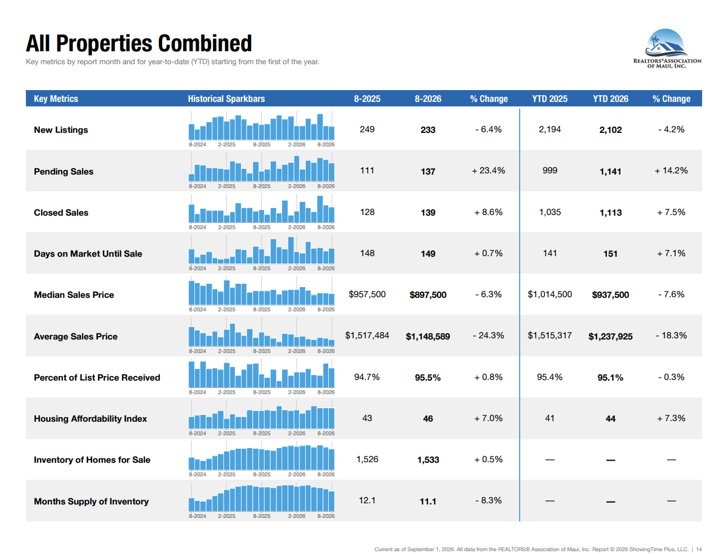Screen dimensions: 728x554
Task: Select the "Days on Market Until Sale" label
Action: tap(88, 254)
